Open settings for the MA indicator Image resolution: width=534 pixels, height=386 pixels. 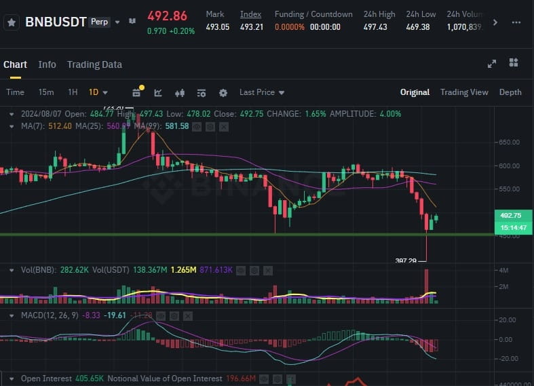[210, 127]
